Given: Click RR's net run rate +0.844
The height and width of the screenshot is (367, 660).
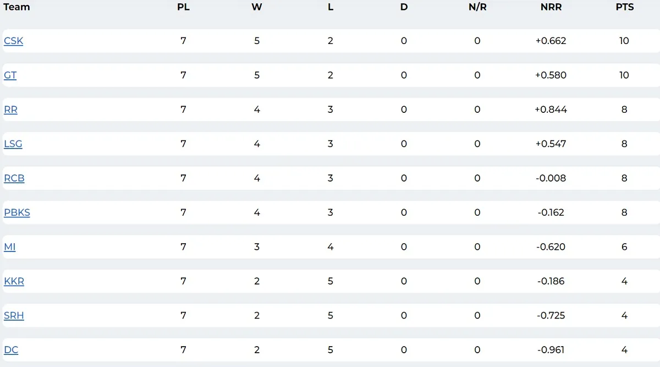Looking at the screenshot, I should (x=551, y=109).
